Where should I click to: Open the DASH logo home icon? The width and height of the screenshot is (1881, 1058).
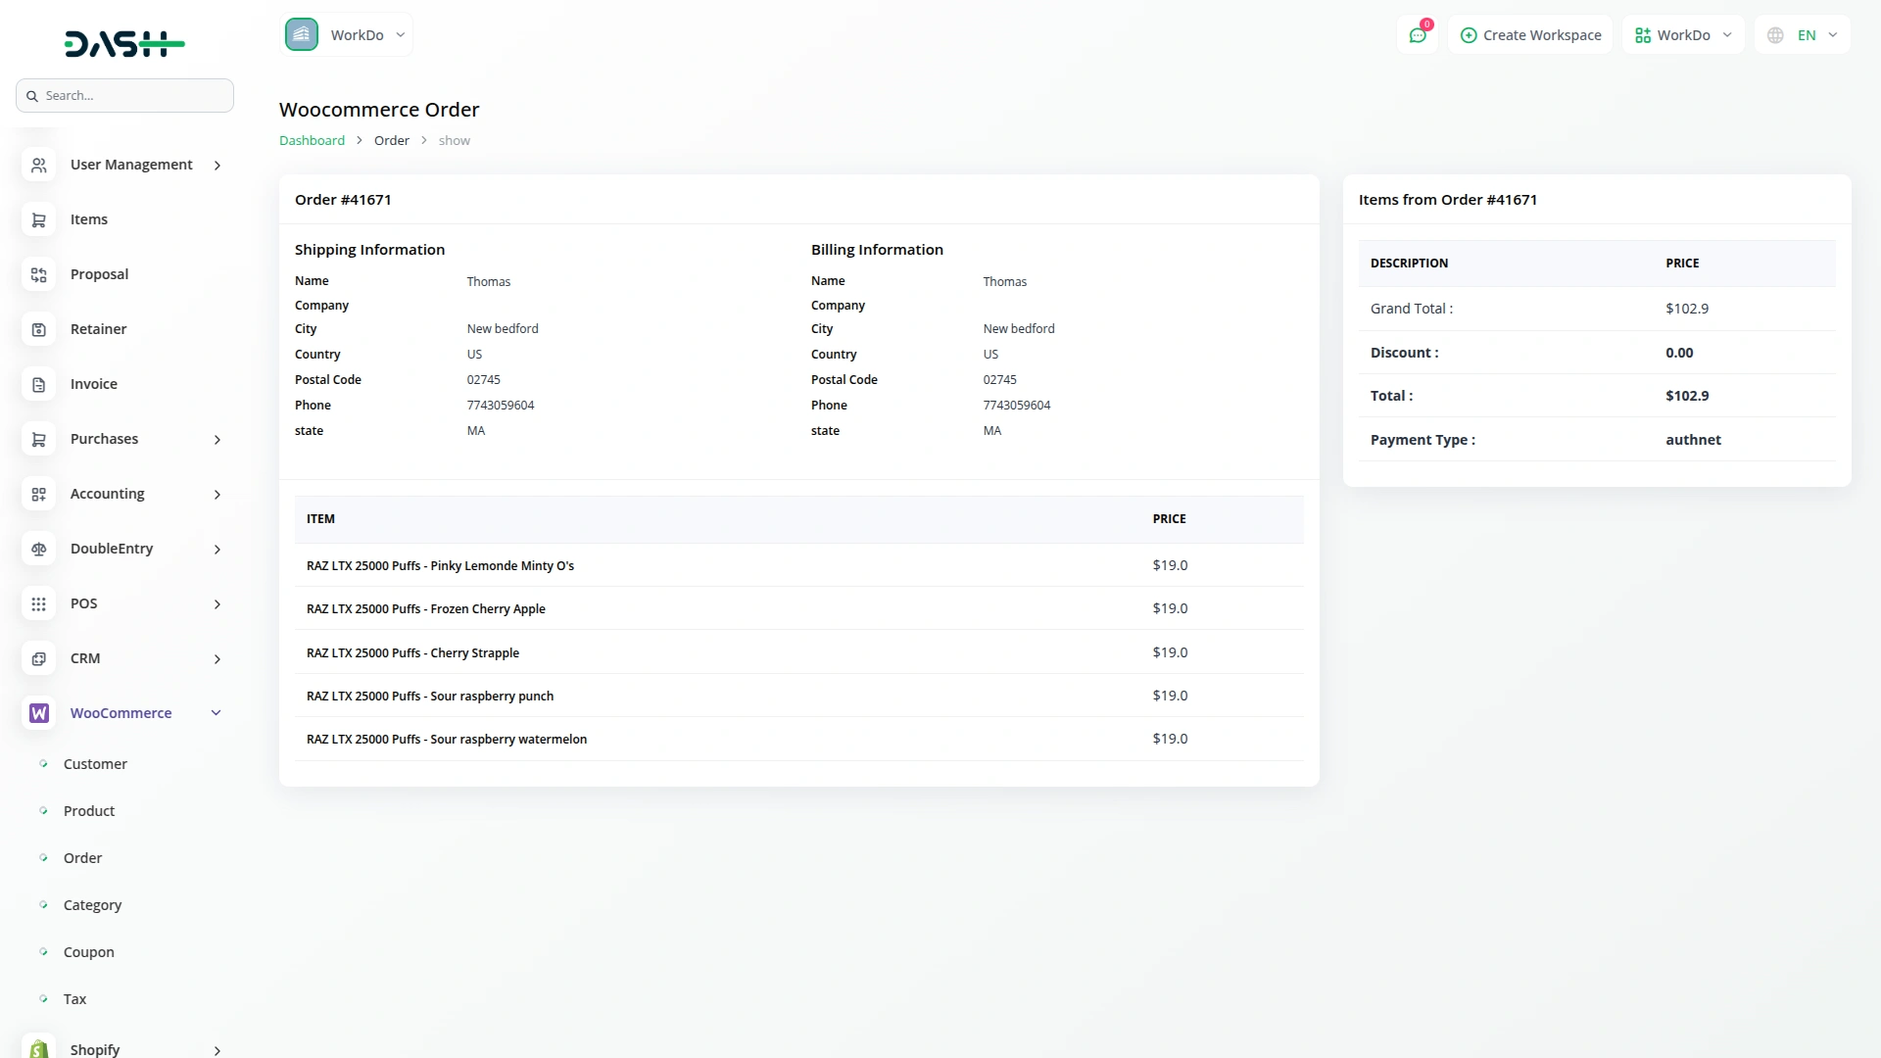pos(124,43)
